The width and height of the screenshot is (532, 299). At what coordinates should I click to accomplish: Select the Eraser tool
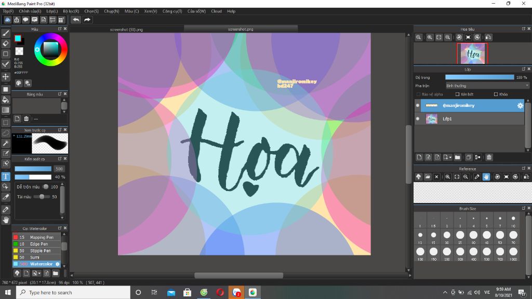click(5, 44)
